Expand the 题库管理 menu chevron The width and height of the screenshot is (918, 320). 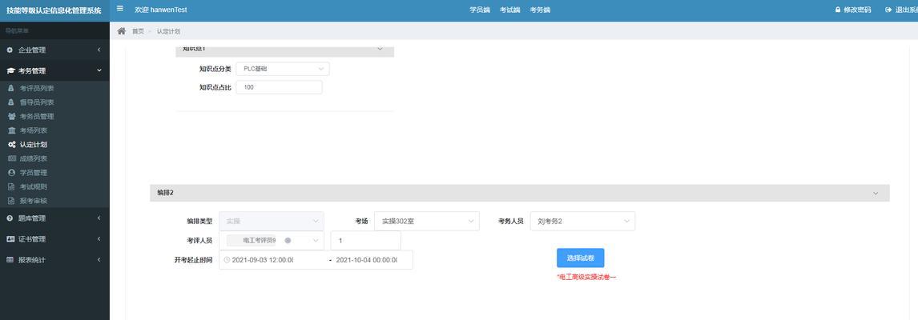click(99, 218)
